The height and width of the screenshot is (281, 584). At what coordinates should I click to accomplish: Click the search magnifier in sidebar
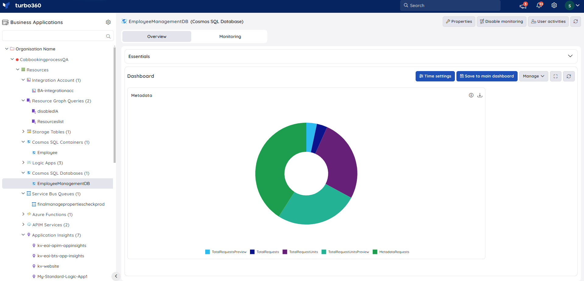(x=108, y=36)
